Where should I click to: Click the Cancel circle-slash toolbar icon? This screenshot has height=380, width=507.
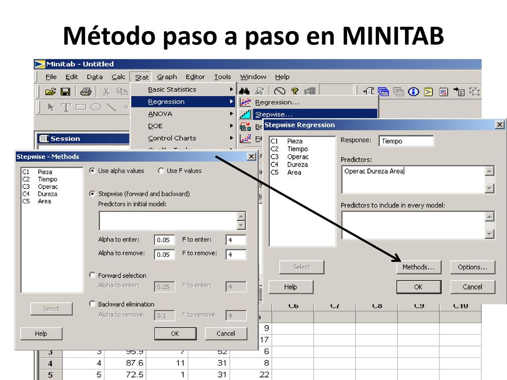(280, 92)
